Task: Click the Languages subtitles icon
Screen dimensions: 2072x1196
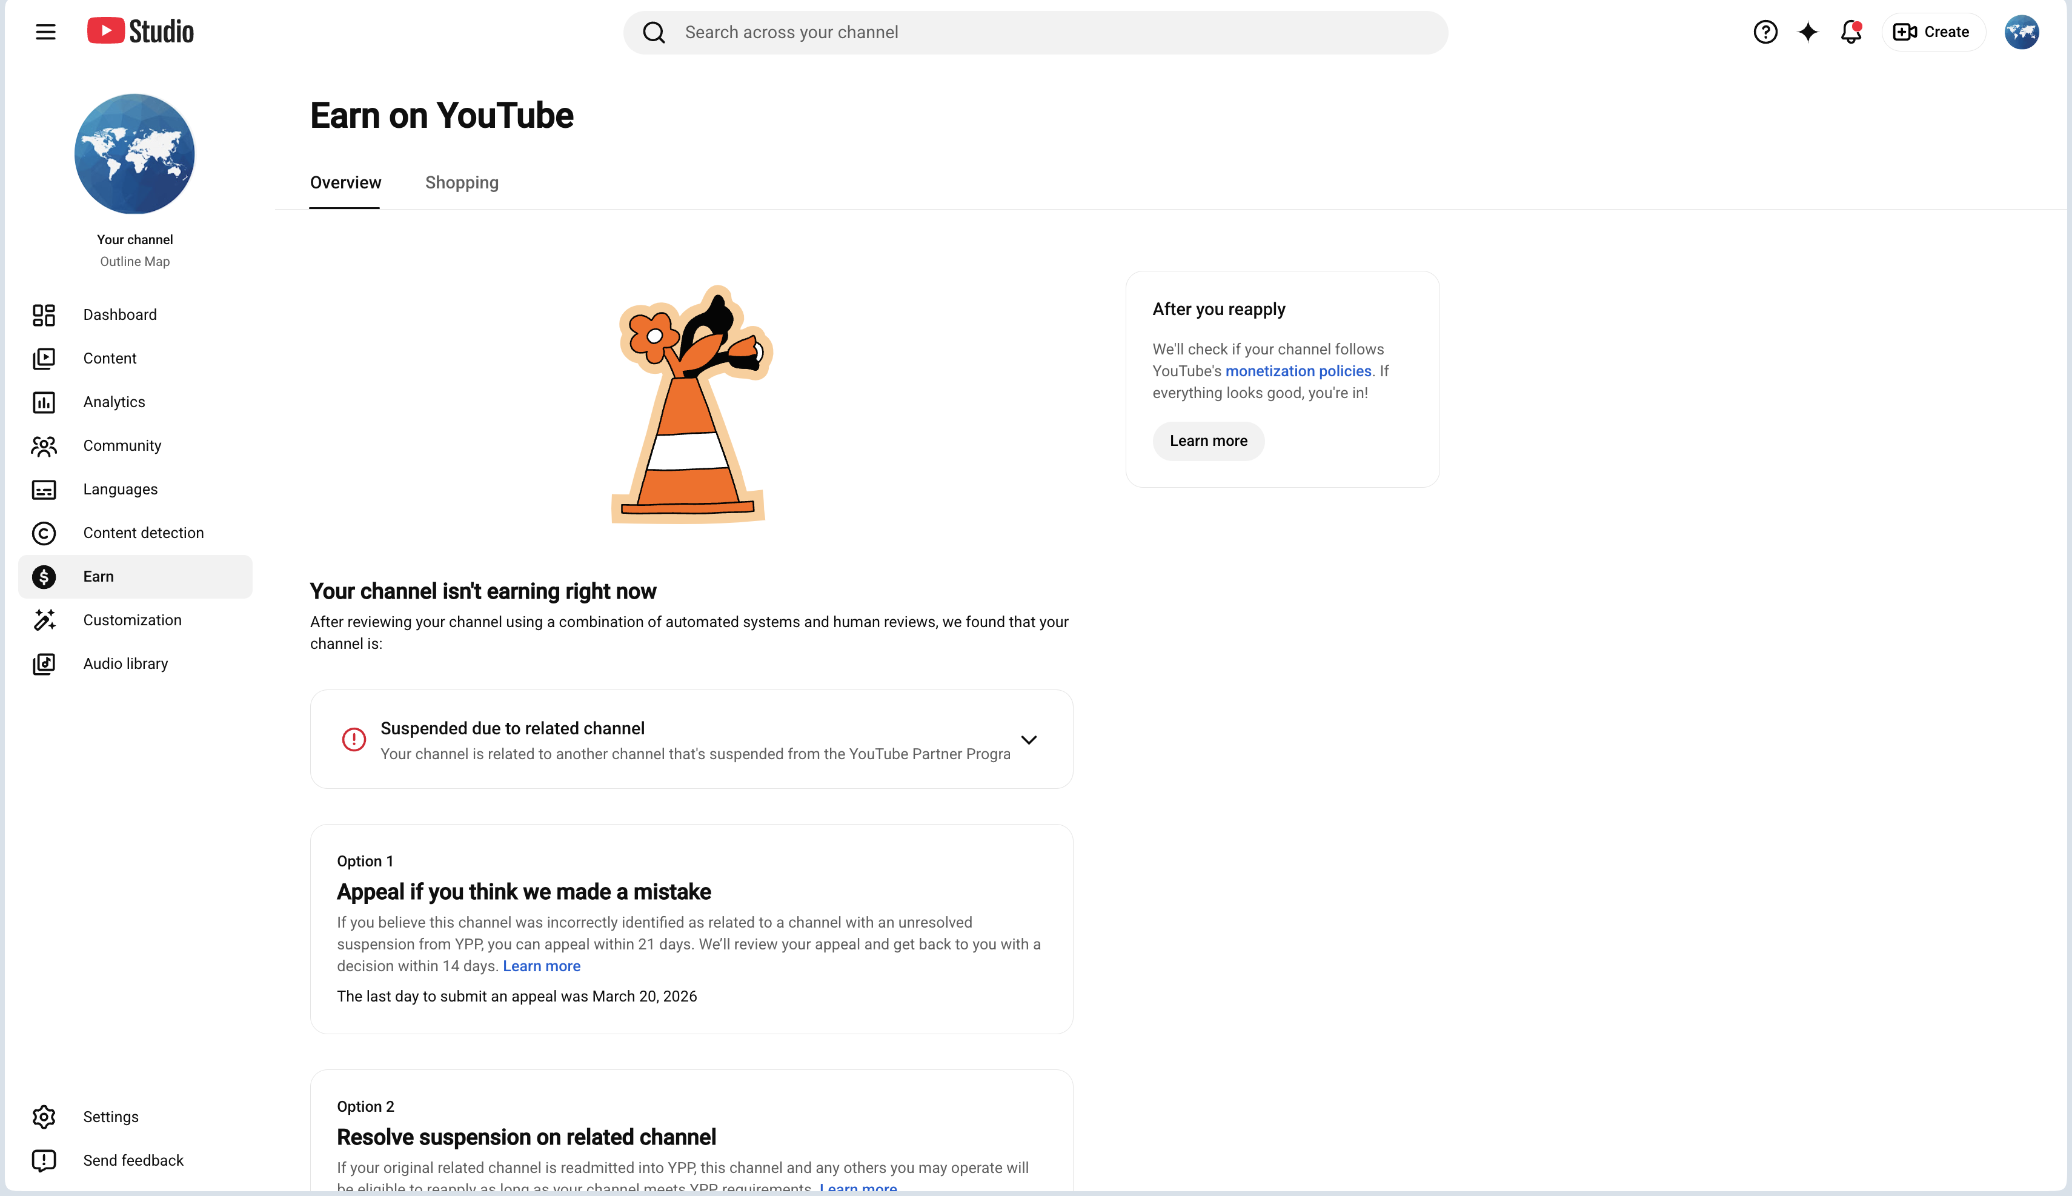Action: pyautogui.click(x=44, y=490)
